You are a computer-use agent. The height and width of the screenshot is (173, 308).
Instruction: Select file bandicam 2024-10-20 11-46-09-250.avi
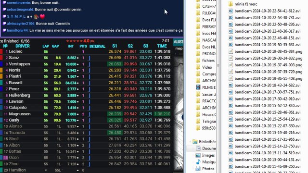[265, 167]
